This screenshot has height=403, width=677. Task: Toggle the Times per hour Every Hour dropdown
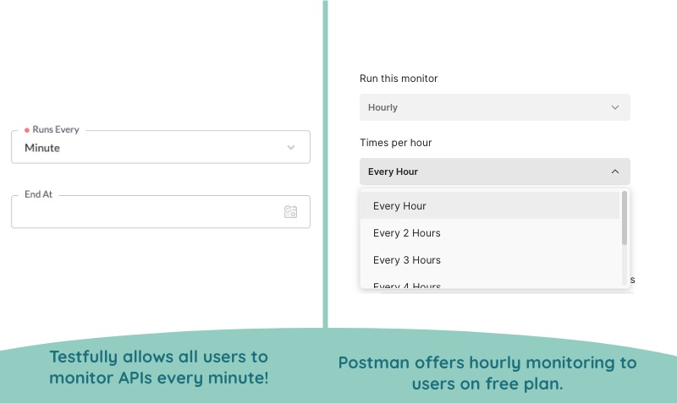tap(495, 172)
